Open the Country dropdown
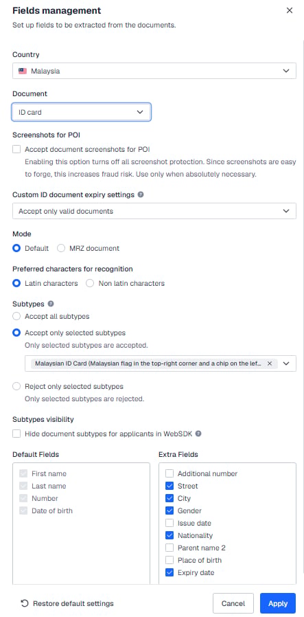Screen dimensions: 304x617 [x=154, y=71]
